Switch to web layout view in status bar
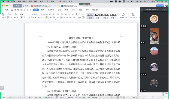This screenshot has width=169, height=99. (x=124, y=97)
